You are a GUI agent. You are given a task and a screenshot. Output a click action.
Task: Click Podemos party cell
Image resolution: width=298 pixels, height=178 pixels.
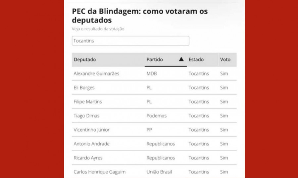click(x=156, y=116)
